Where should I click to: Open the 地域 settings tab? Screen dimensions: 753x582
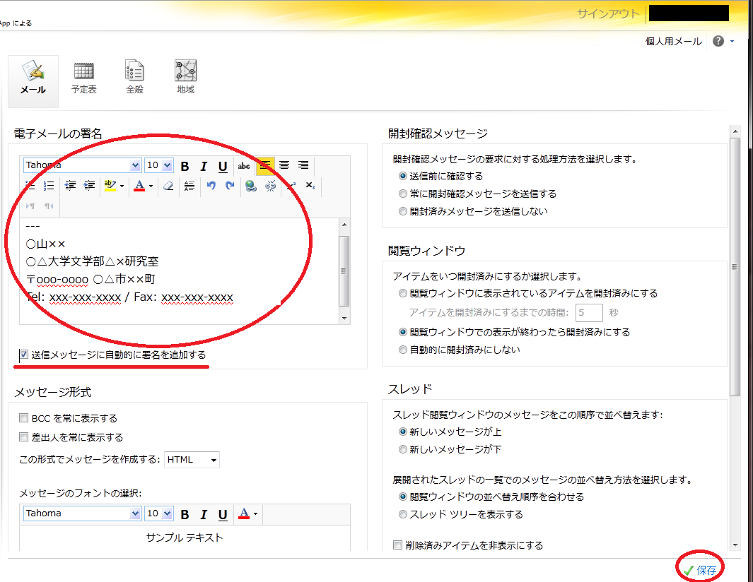click(186, 78)
